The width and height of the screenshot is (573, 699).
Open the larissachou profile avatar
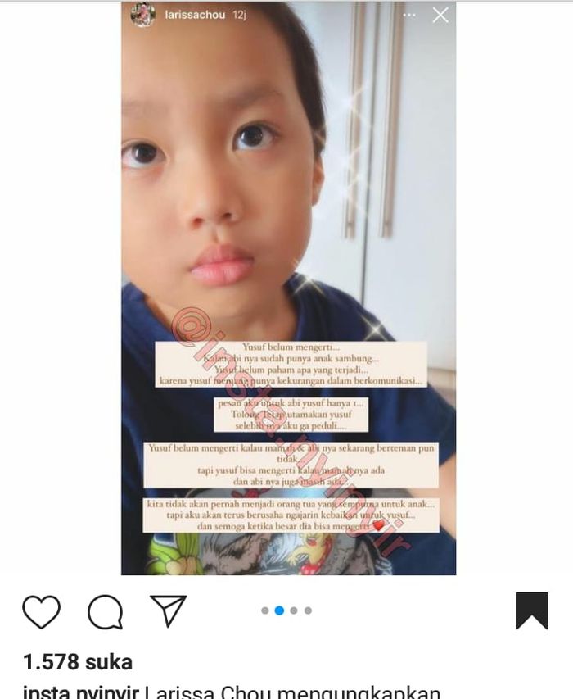click(x=142, y=15)
